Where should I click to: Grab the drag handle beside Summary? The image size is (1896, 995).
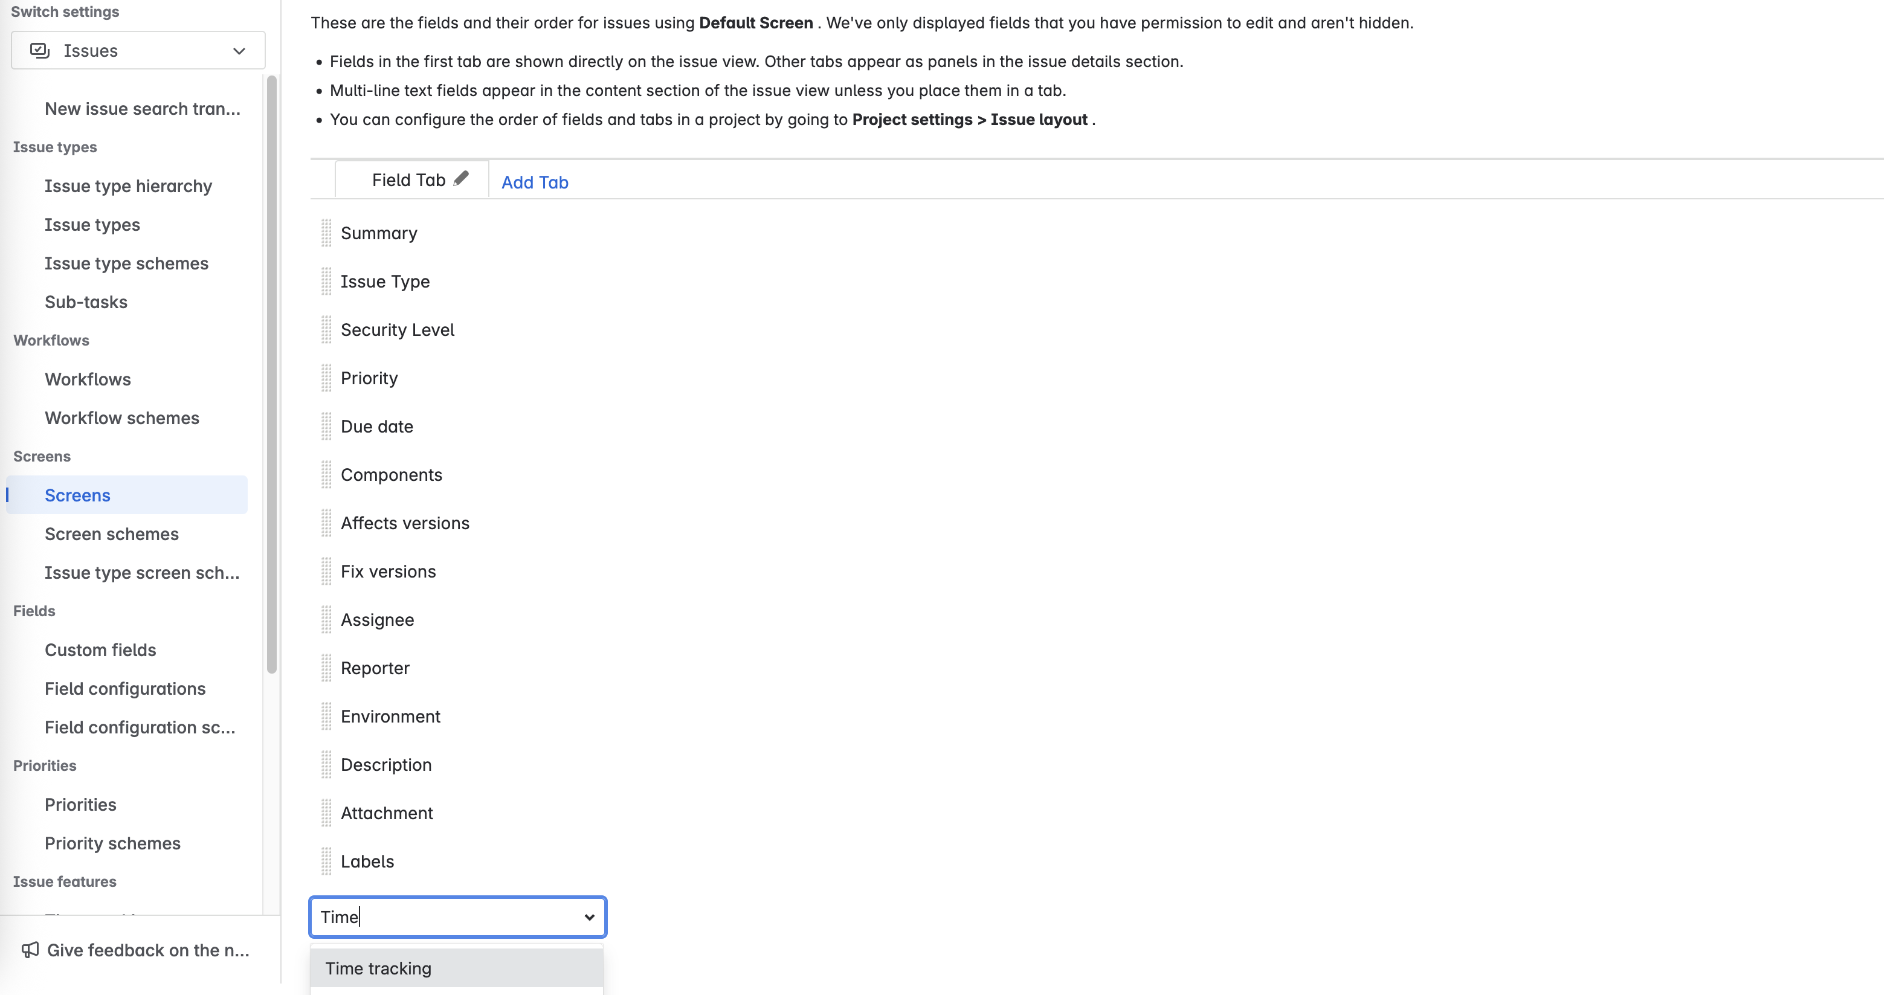coord(327,233)
